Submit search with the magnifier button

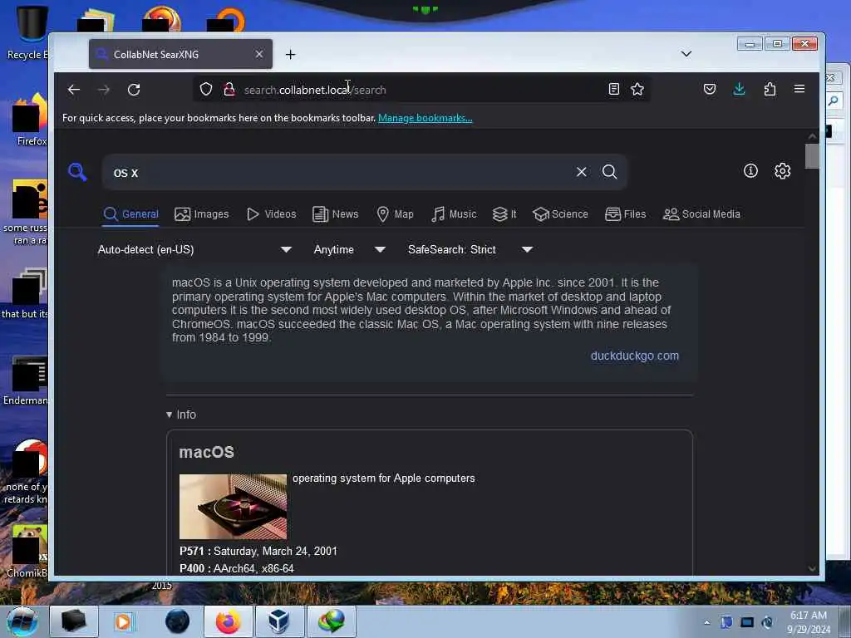(x=609, y=172)
